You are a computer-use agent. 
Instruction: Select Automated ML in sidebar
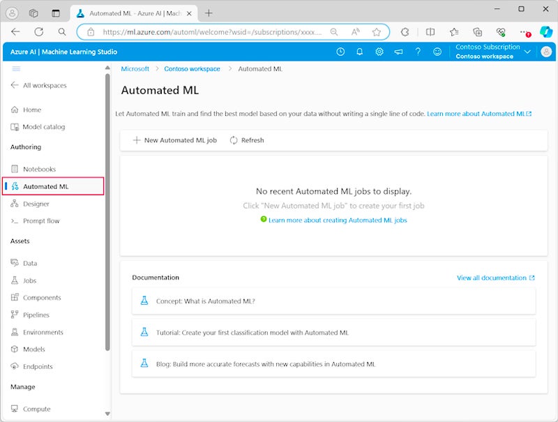click(53, 186)
